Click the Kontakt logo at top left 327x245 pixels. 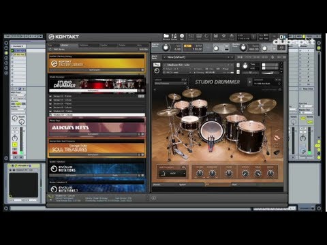pyautogui.click(x=64, y=37)
